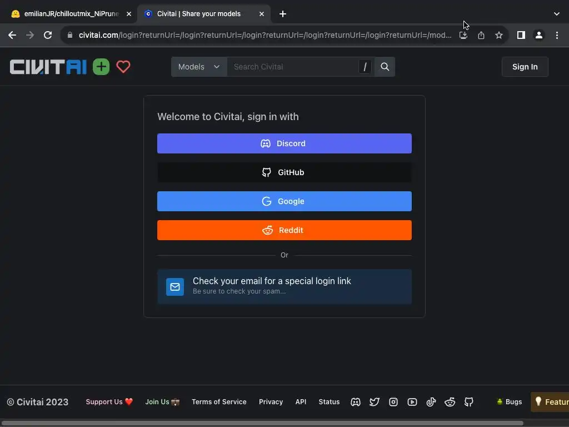Click the Sign In button
Screen dimensions: 569x427
525,67
